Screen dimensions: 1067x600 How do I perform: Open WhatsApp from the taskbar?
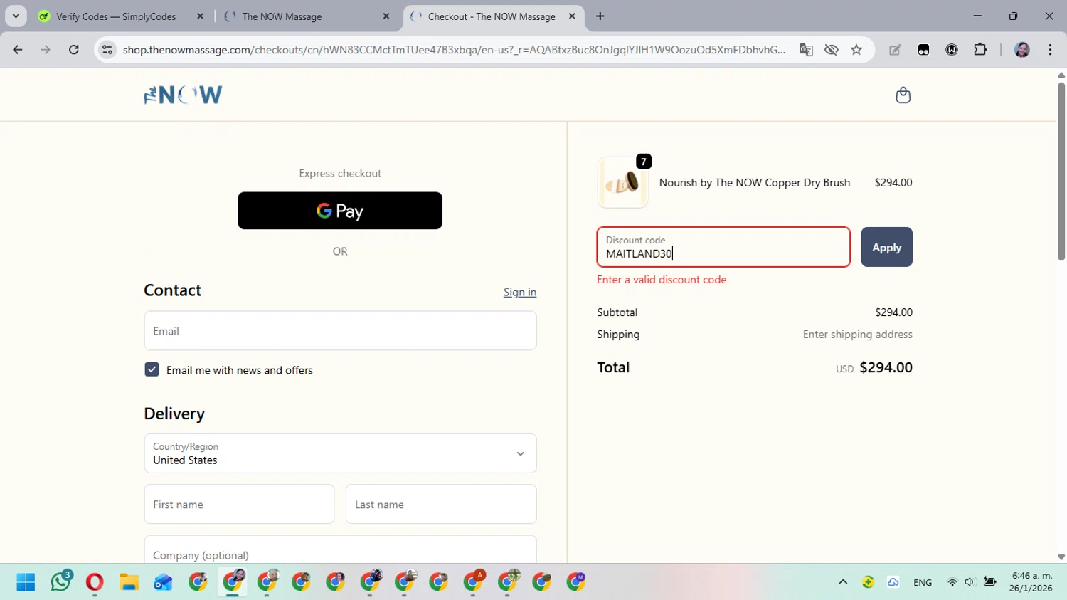(60, 582)
